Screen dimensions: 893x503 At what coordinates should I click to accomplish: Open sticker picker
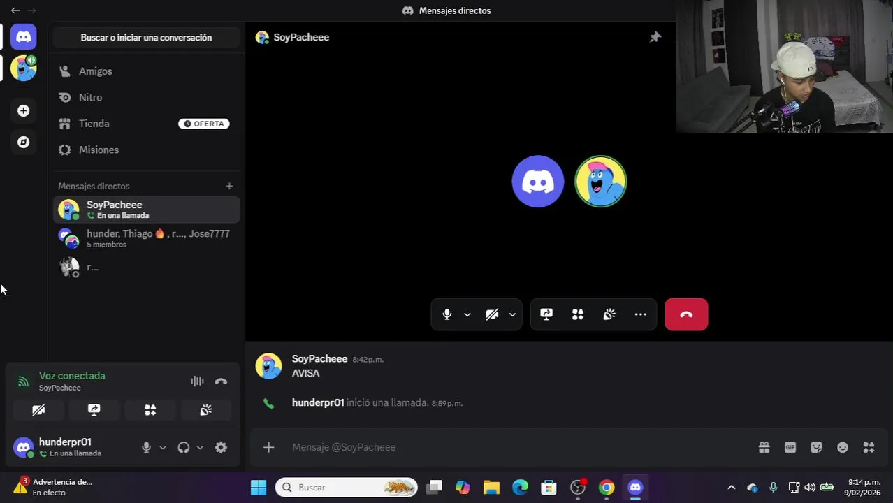click(816, 447)
